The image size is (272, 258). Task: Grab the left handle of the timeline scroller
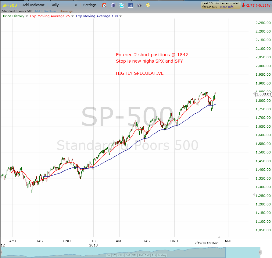coord(1,252)
